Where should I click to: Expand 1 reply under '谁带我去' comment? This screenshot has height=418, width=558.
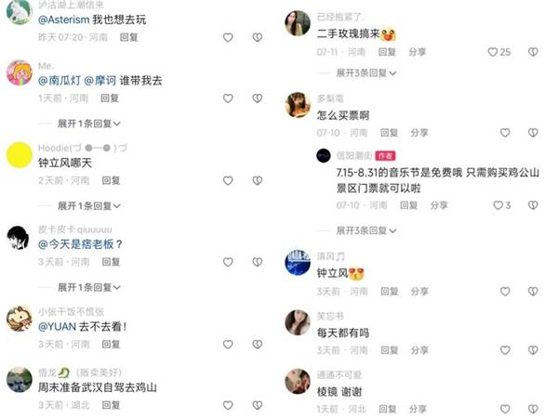89,124
